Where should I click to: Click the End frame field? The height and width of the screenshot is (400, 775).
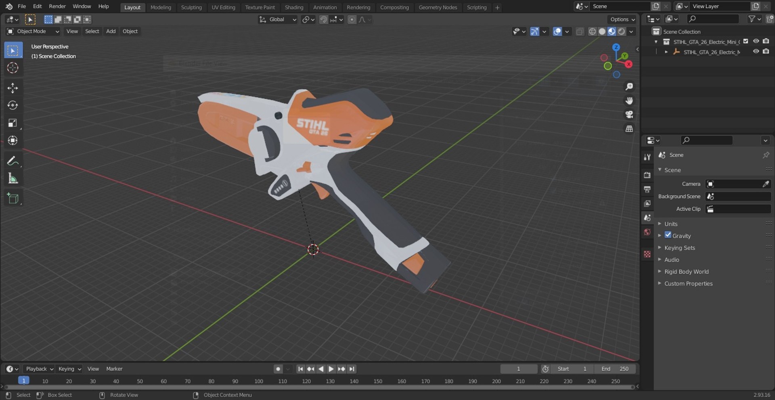click(x=614, y=369)
